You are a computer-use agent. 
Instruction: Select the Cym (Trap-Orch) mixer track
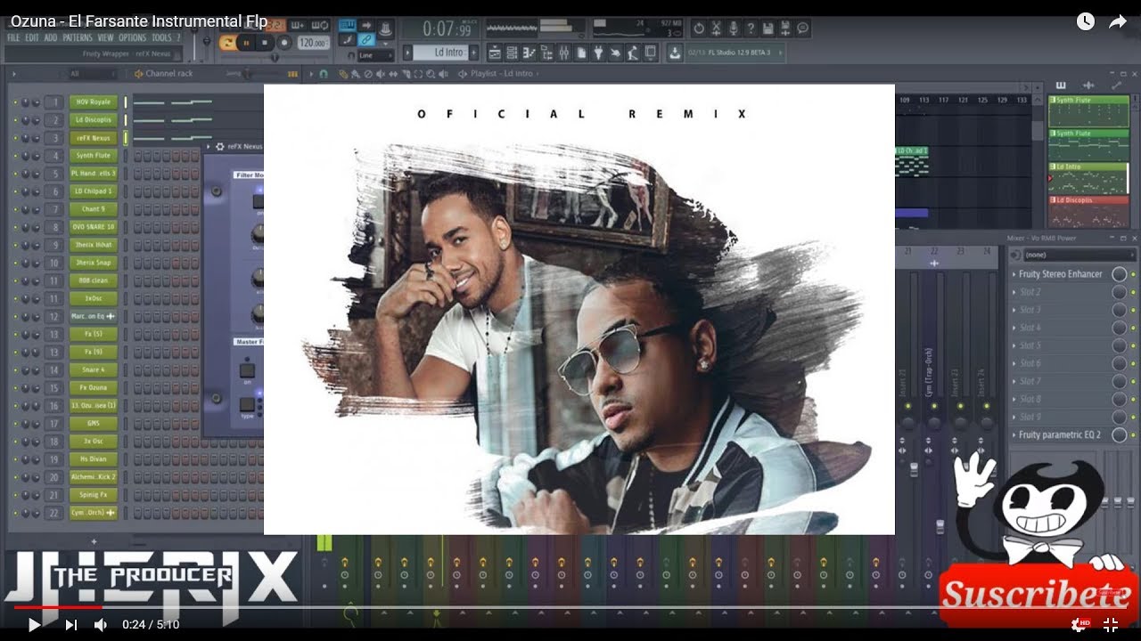934,343
